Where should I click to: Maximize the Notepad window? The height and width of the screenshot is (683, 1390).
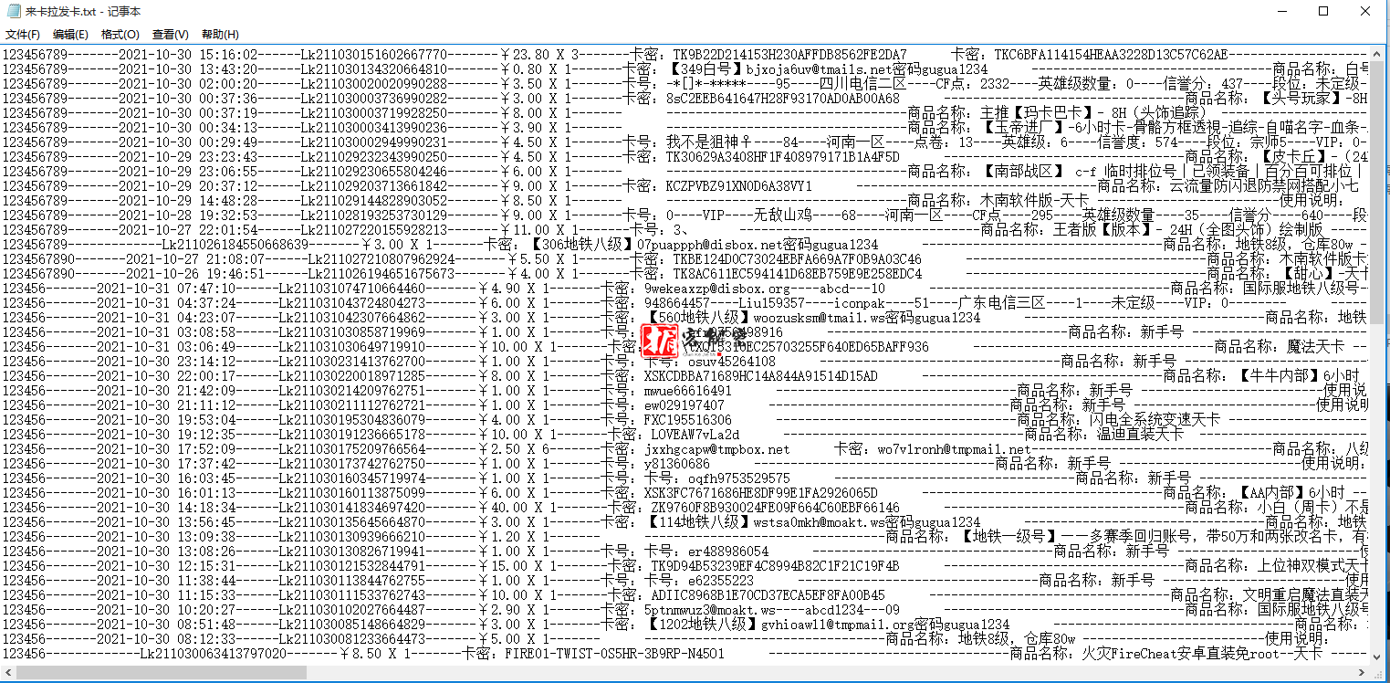[1323, 12]
